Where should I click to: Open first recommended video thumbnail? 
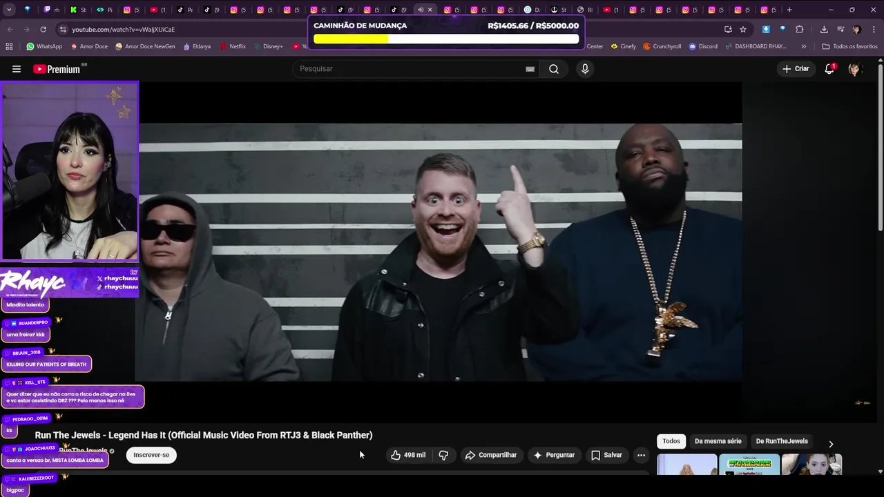(x=686, y=465)
